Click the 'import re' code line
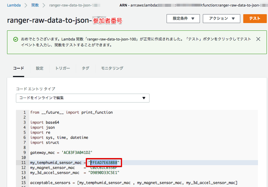The width and height of the screenshot is (268, 187). (40, 133)
